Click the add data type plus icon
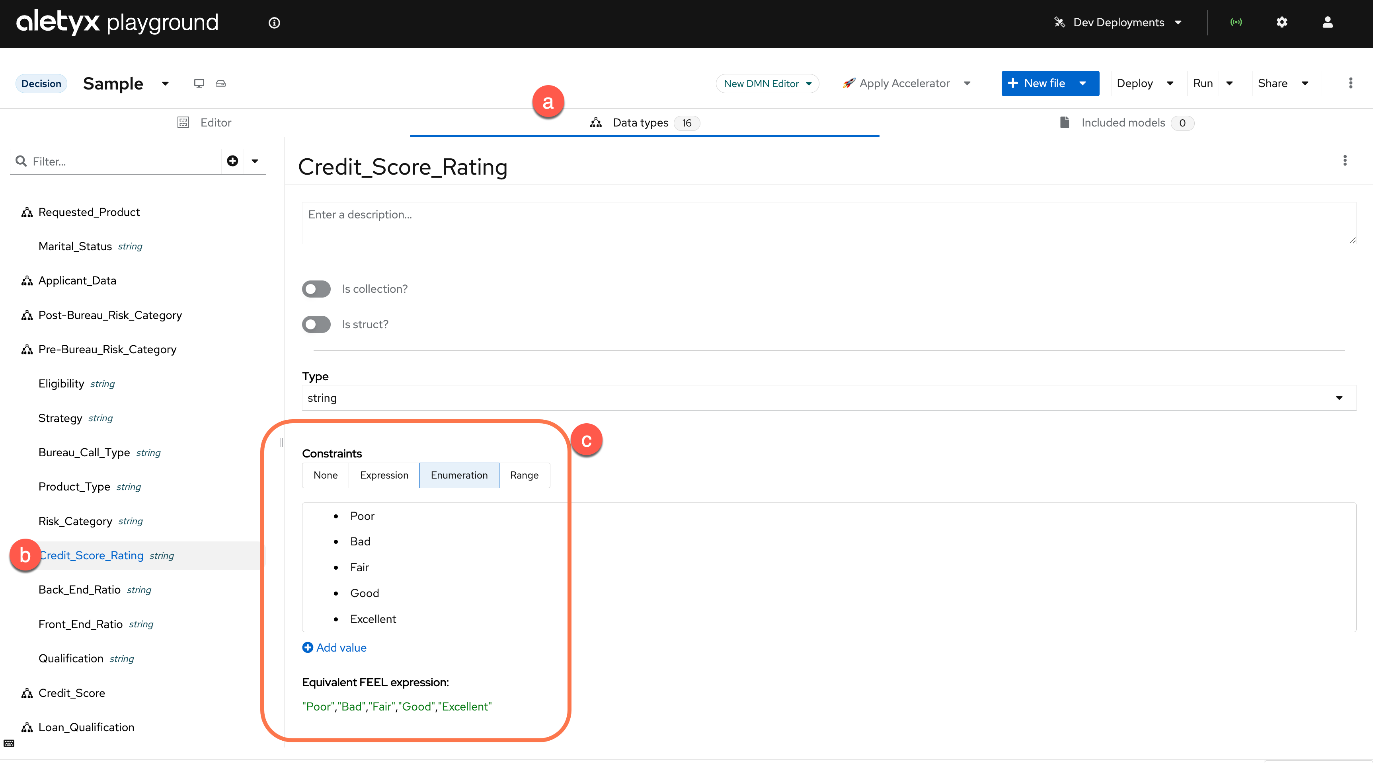This screenshot has width=1373, height=763. click(232, 161)
